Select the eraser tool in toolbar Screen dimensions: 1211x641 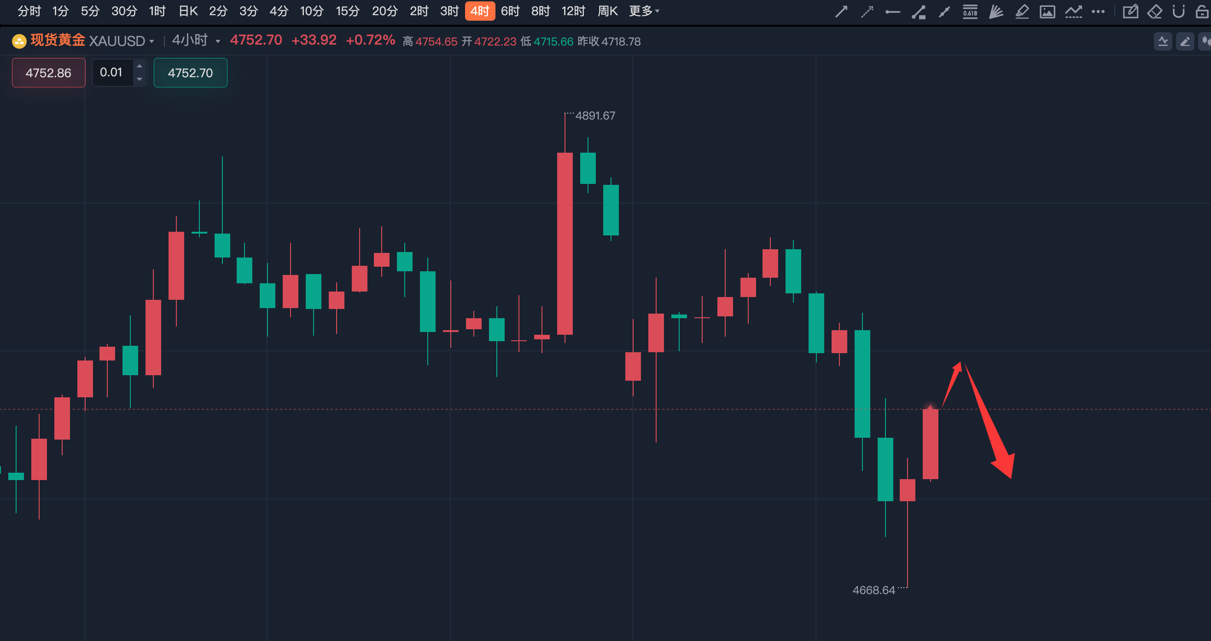(x=1154, y=11)
